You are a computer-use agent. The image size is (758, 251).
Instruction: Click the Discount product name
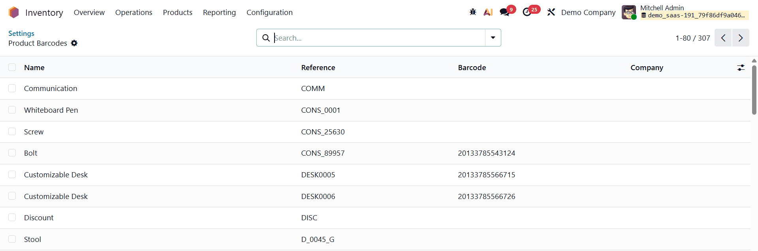(39, 218)
